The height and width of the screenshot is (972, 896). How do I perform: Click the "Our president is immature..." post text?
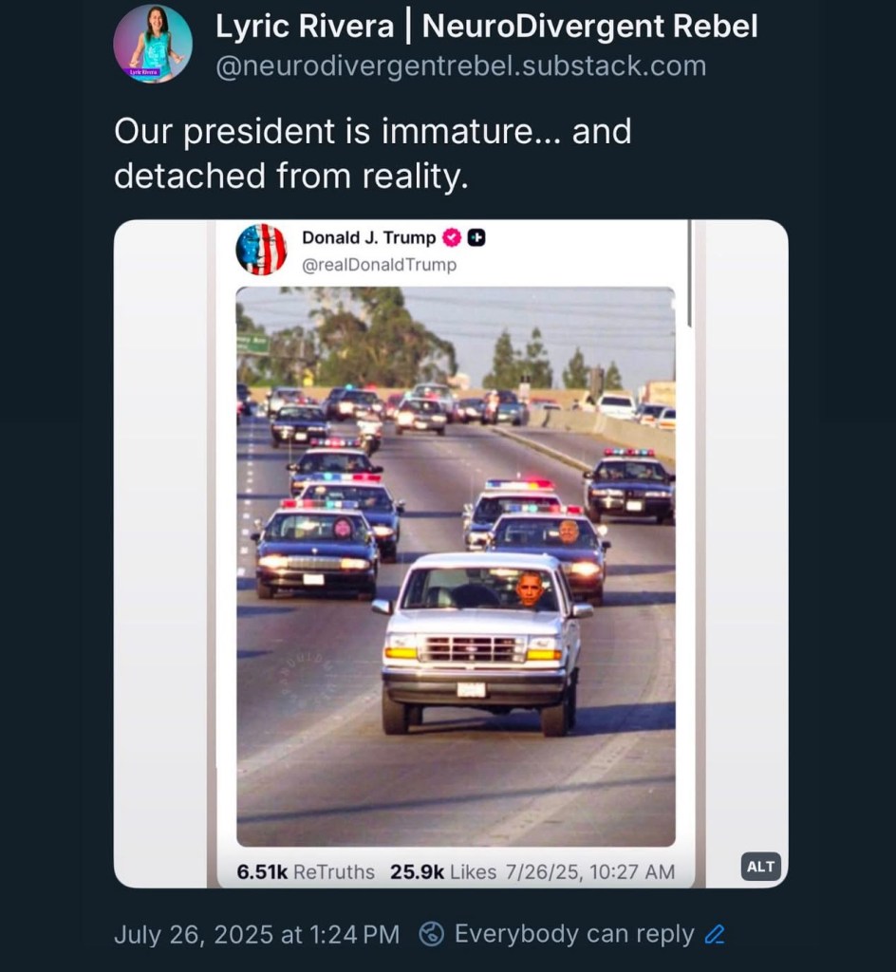[x=372, y=153]
